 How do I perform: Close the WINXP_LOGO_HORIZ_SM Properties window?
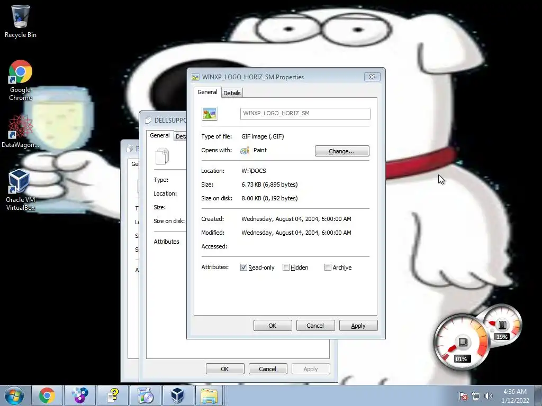click(x=372, y=77)
